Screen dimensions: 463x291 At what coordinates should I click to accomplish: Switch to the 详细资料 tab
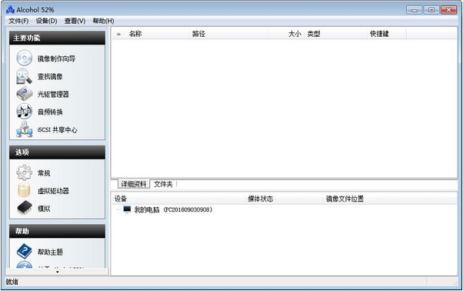tap(134, 184)
